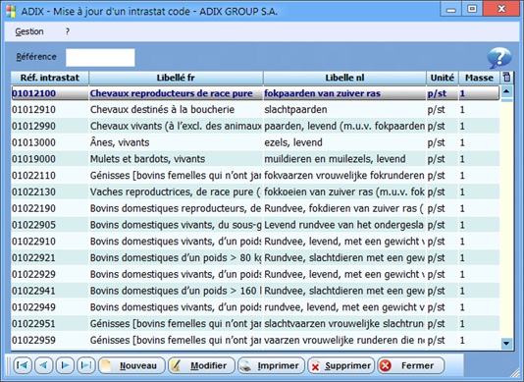Select code 01022941 row
The width and height of the screenshot is (524, 382).
(255, 291)
